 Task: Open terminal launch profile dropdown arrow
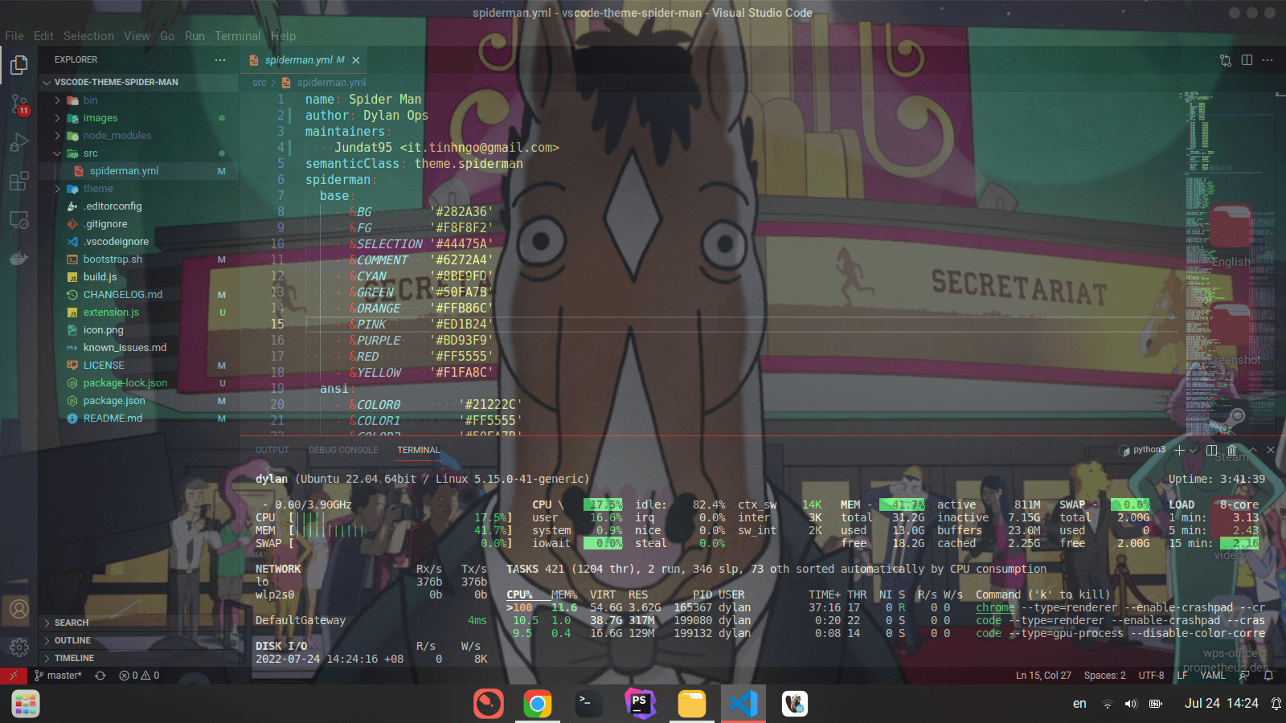click(1193, 451)
